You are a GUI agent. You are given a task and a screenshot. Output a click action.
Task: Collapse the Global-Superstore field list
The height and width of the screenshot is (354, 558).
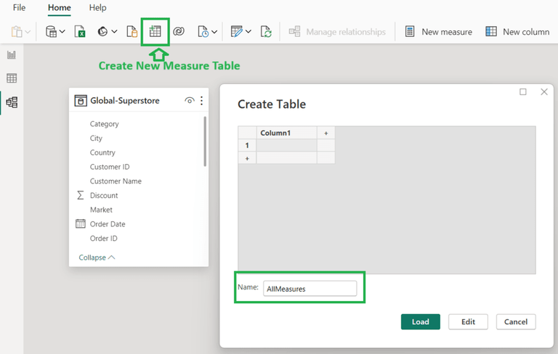[97, 258]
